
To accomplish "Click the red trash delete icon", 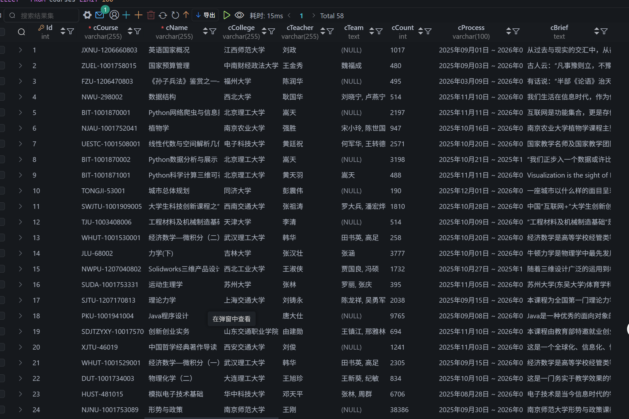I will [151, 15].
